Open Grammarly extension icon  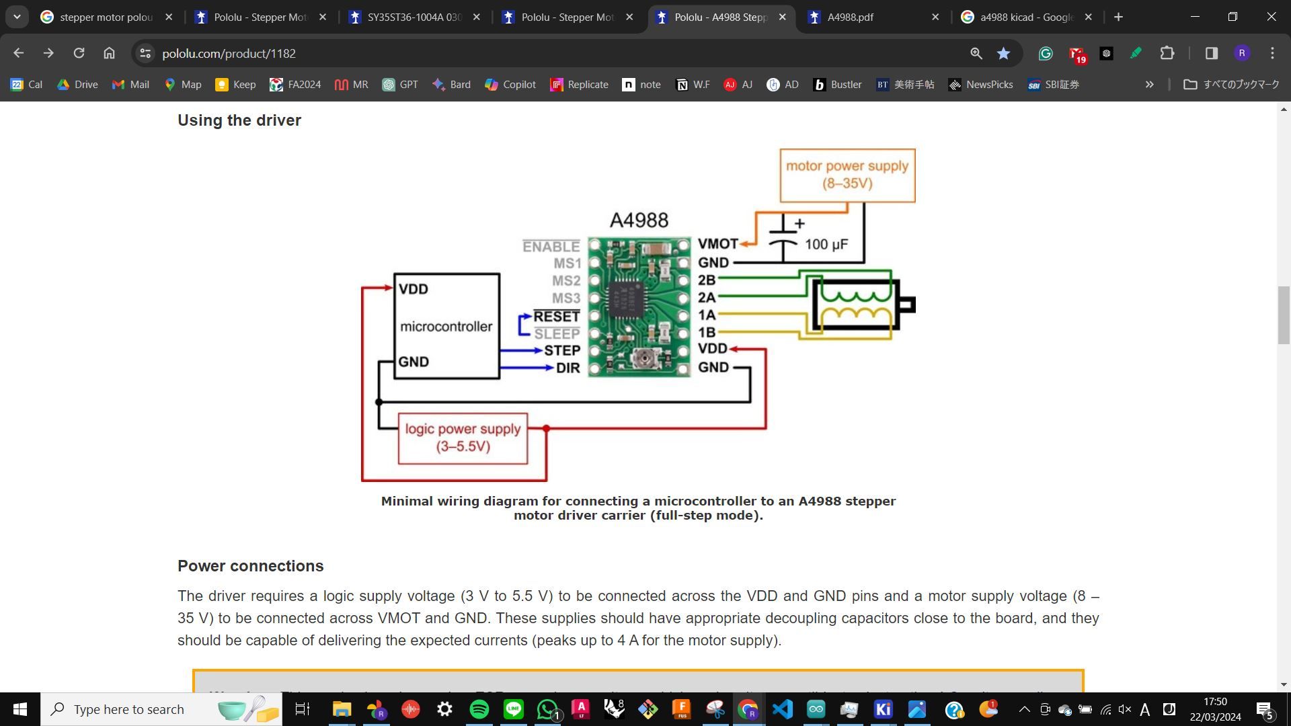(x=1045, y=53)
